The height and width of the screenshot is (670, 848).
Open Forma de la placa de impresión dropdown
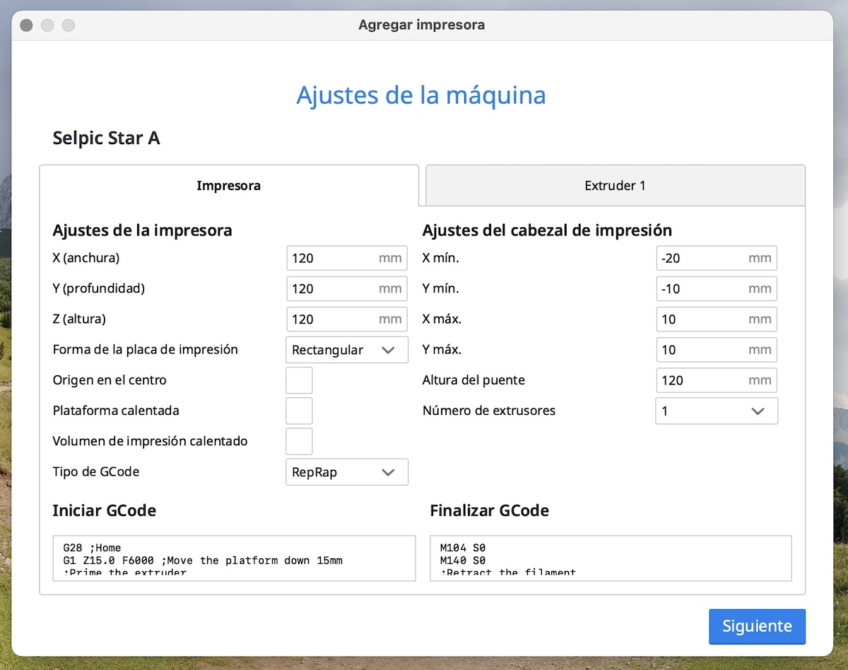coord(346,350)
